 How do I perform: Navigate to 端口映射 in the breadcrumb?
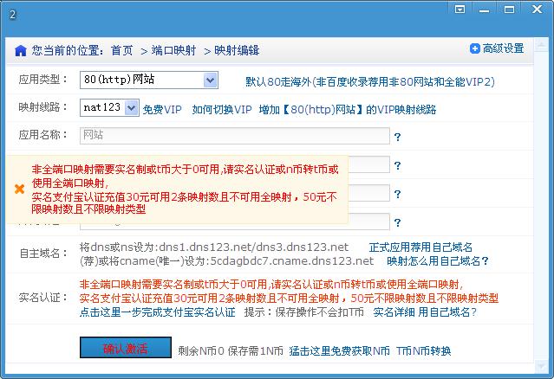click(173, 50)
